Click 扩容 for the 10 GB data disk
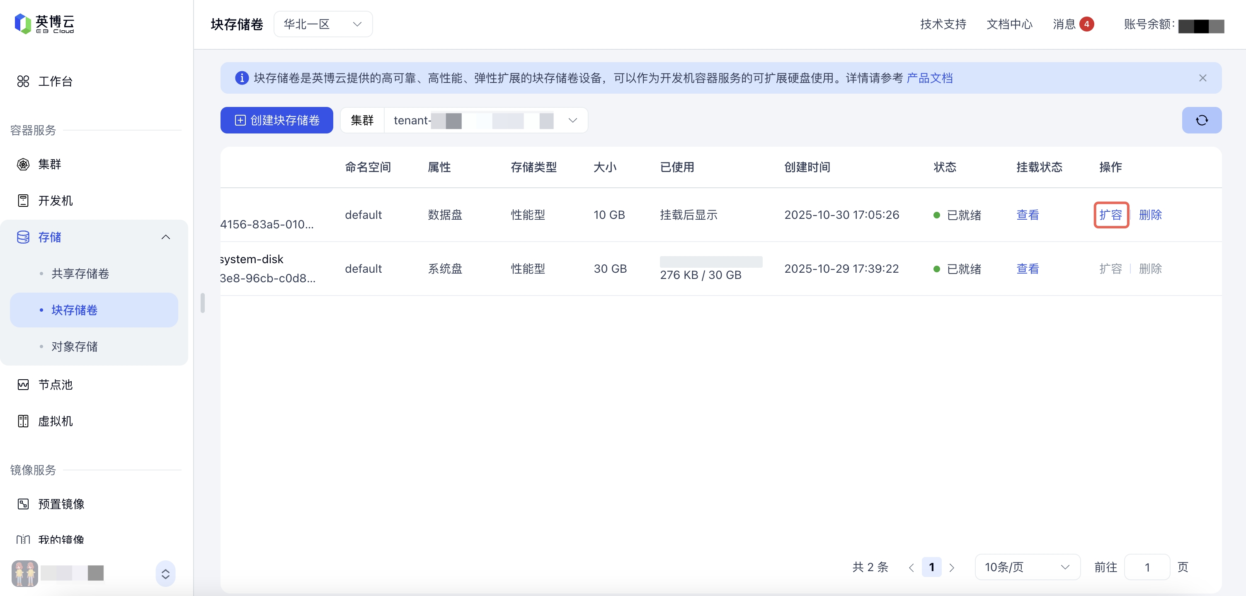The height and width of the screenshot is (596, 1246). click(x=1110, y=215)
